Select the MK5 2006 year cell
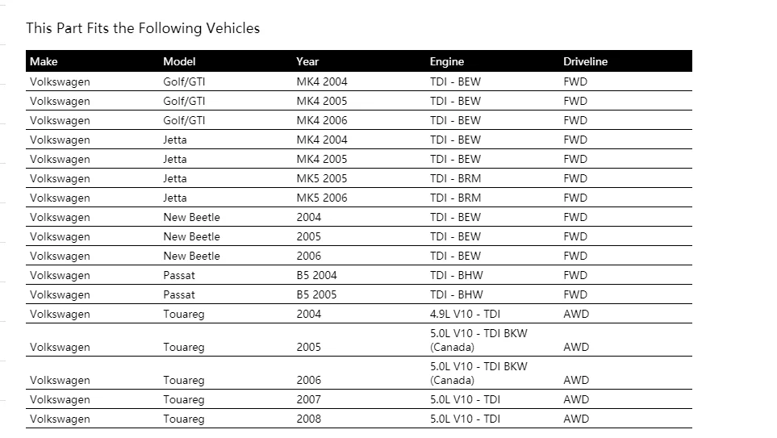The height and width of the screenshot is (438, 777). (x=322, y=198)
